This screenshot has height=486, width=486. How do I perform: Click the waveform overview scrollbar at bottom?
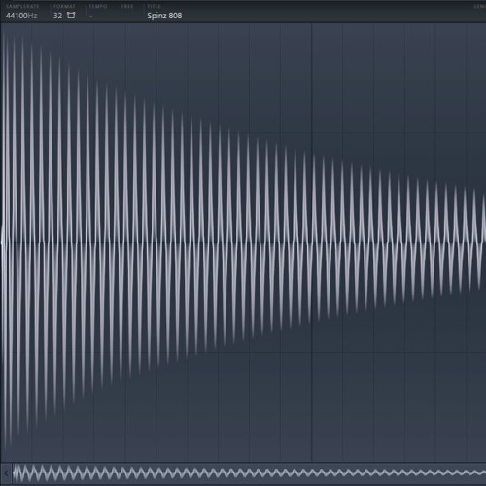[x=249, y=473]
